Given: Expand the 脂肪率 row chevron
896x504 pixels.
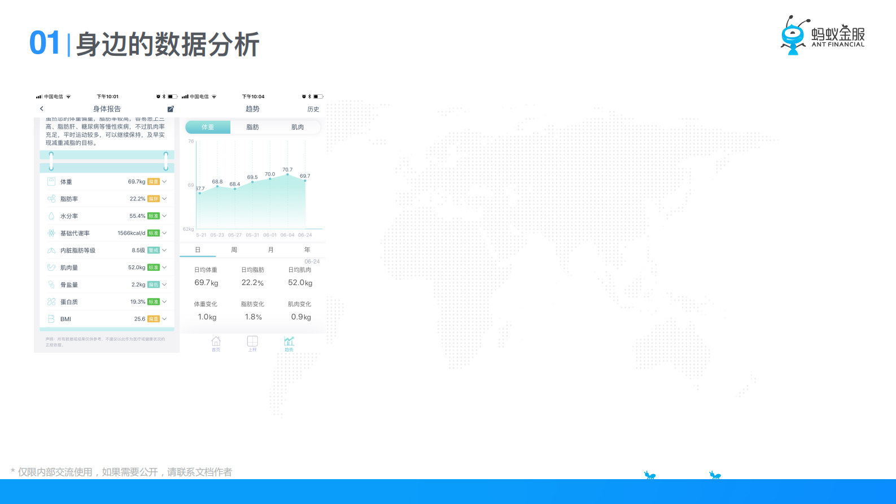Looking at the screenshot, I should tap(164, 199).
